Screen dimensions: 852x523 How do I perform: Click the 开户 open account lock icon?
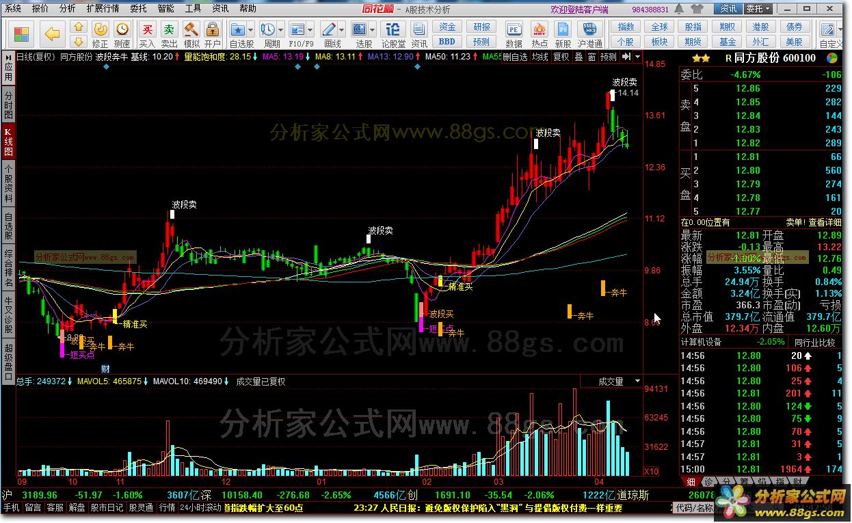click(213, 33)
